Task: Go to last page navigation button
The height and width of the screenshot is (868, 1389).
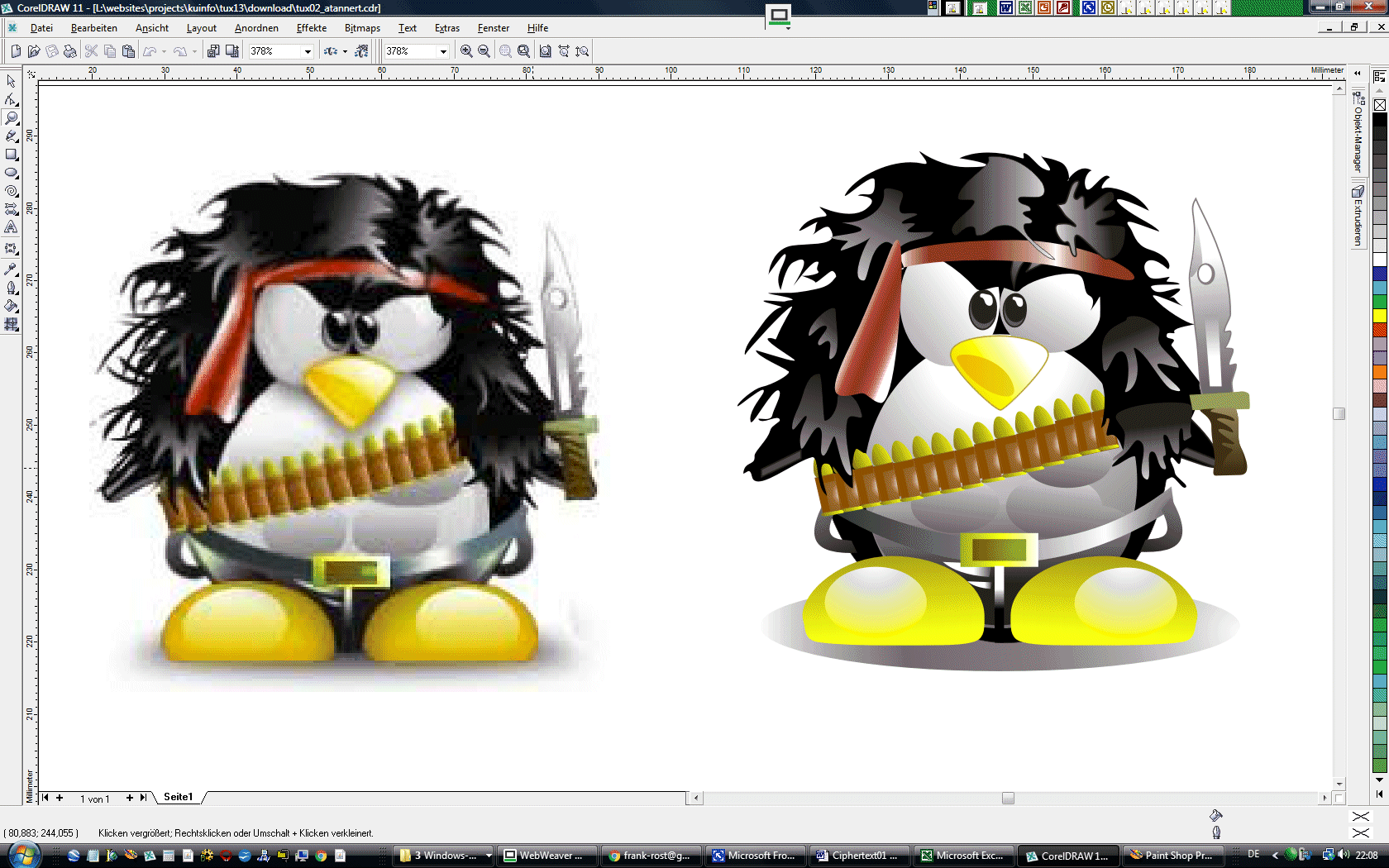Action: tap(143, 798)
